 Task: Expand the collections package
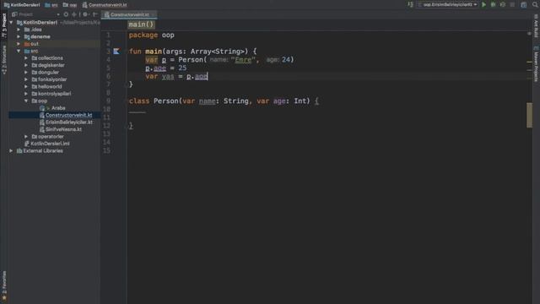click(26, 58)
